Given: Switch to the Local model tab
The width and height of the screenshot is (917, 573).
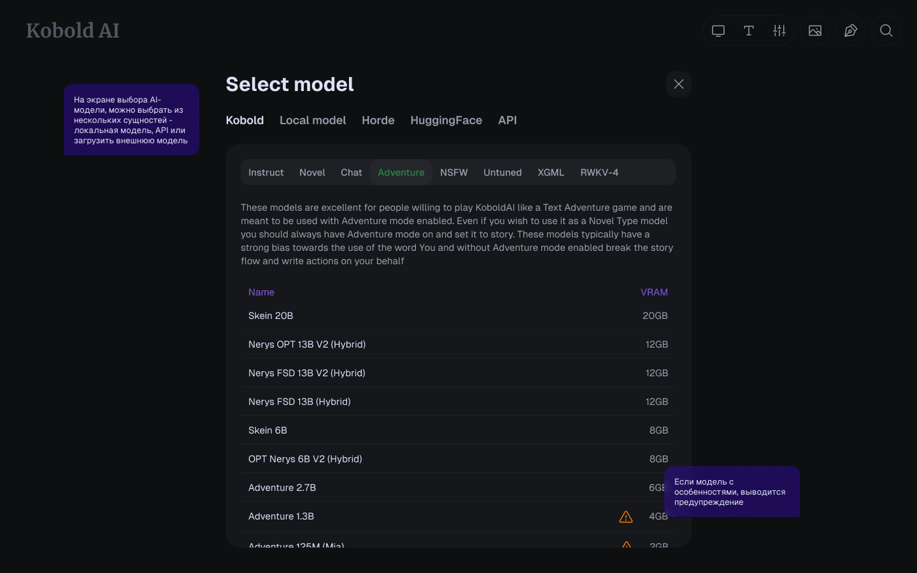Looking at the screenshot, I should tap(312, 120).
